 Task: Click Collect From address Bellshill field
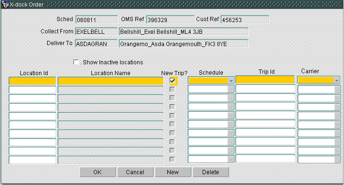(184, 31)
